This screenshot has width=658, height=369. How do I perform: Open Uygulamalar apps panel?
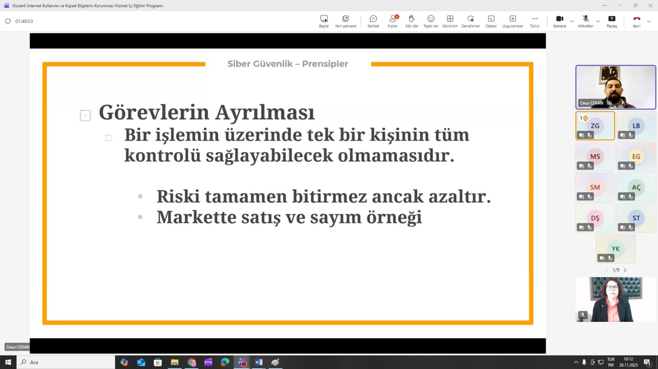[512, 21]
